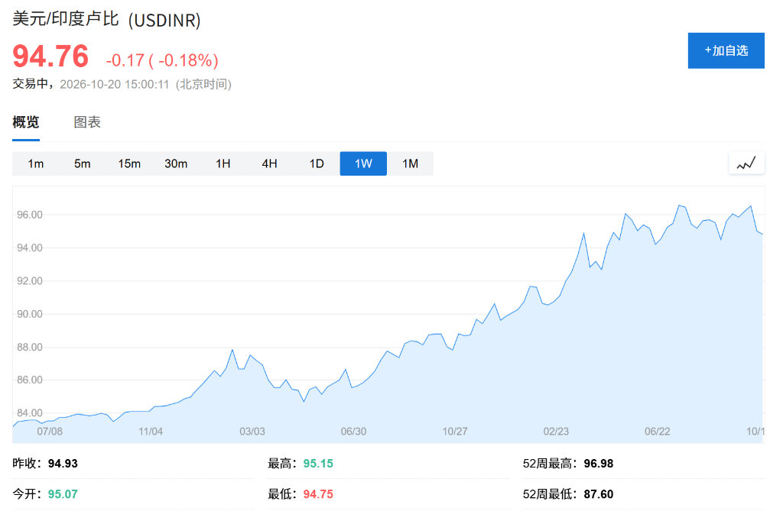The width and height of the screenshot is (783, 524).
Task: Select the 15m interval
Action: point(129,163)
